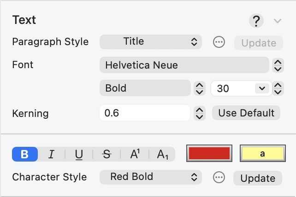Click the typeface stepper beside Bold
Viewport: 296px width, 197px height.
200,88
